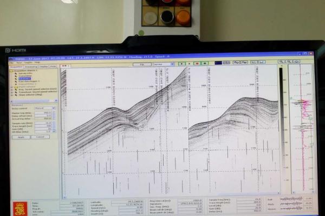Select the echogram view tab above the plot

tap(66, 66)
